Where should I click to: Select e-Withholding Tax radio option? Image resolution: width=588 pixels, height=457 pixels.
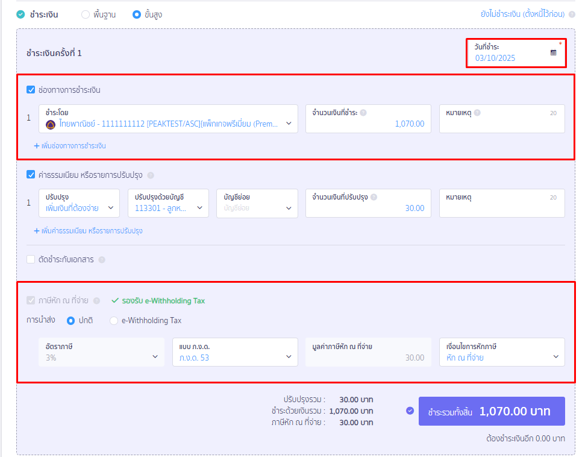114,321
